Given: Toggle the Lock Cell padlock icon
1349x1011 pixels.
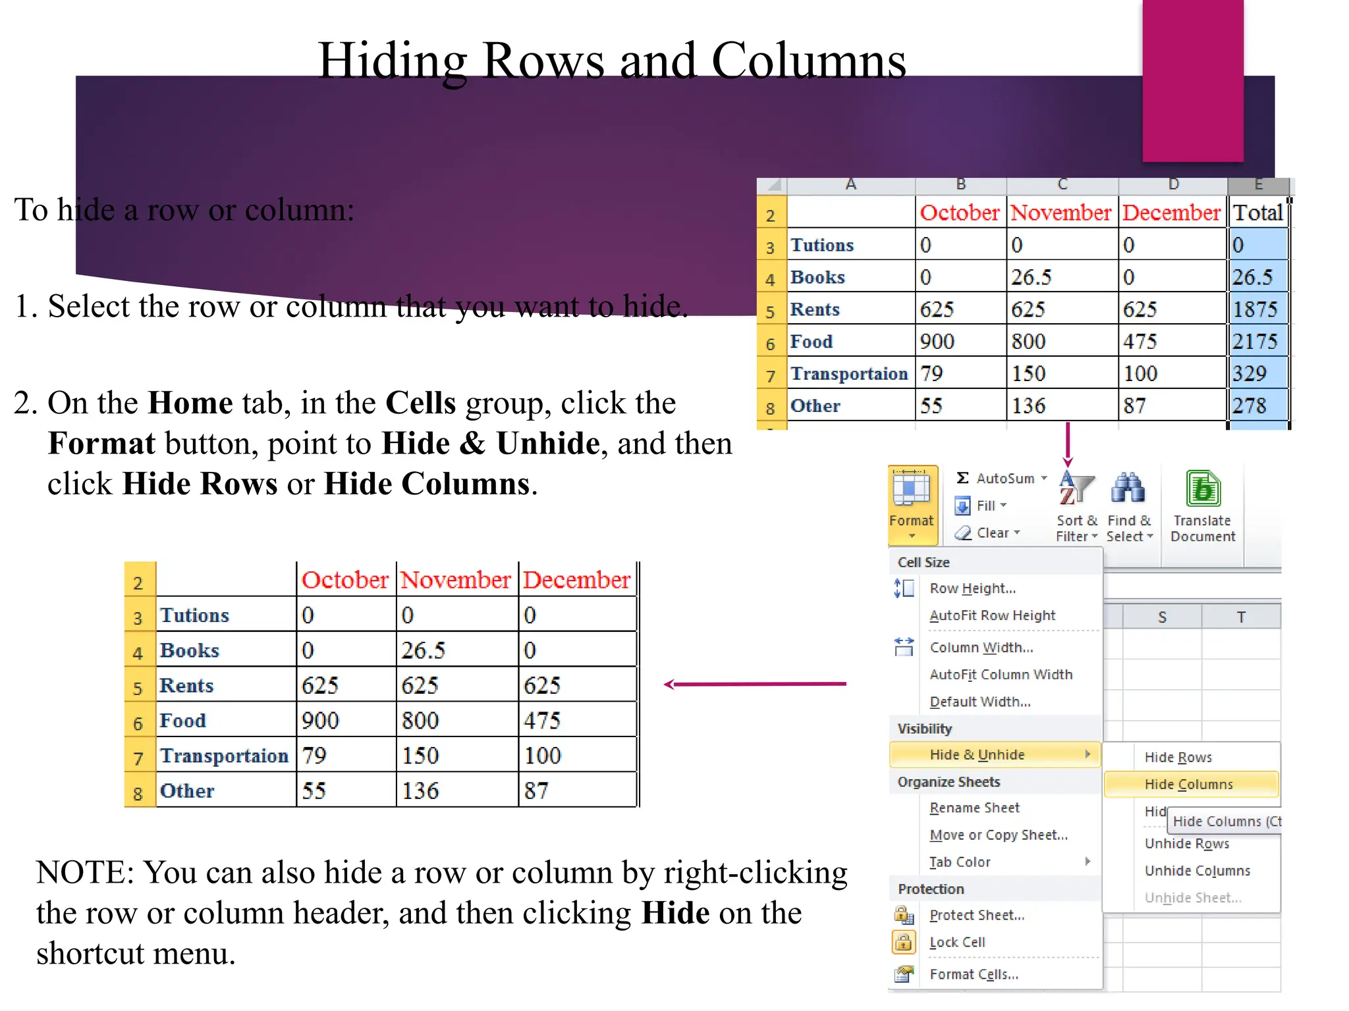Looking at the screenshot, I should [x=904, y=942].
